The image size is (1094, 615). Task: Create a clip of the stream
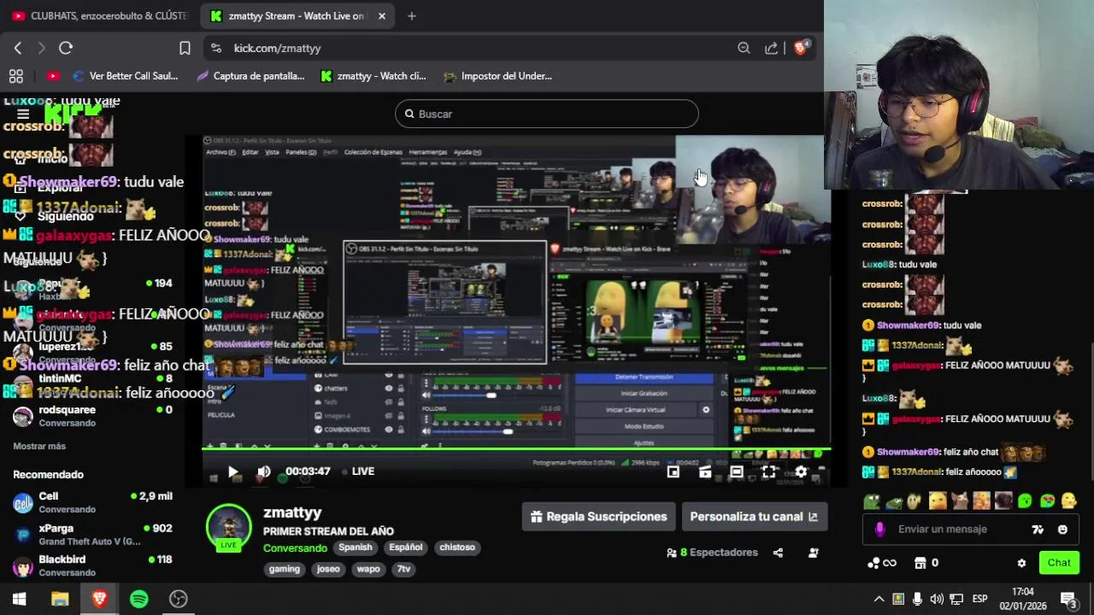coord(705,471)
